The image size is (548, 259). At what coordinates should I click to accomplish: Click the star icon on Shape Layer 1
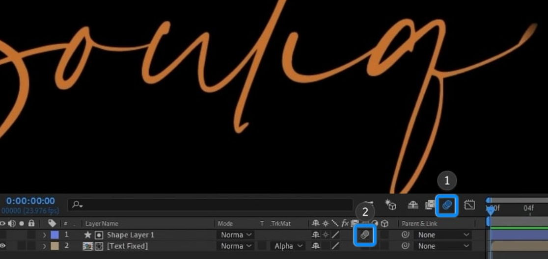(x=88, y=235)
